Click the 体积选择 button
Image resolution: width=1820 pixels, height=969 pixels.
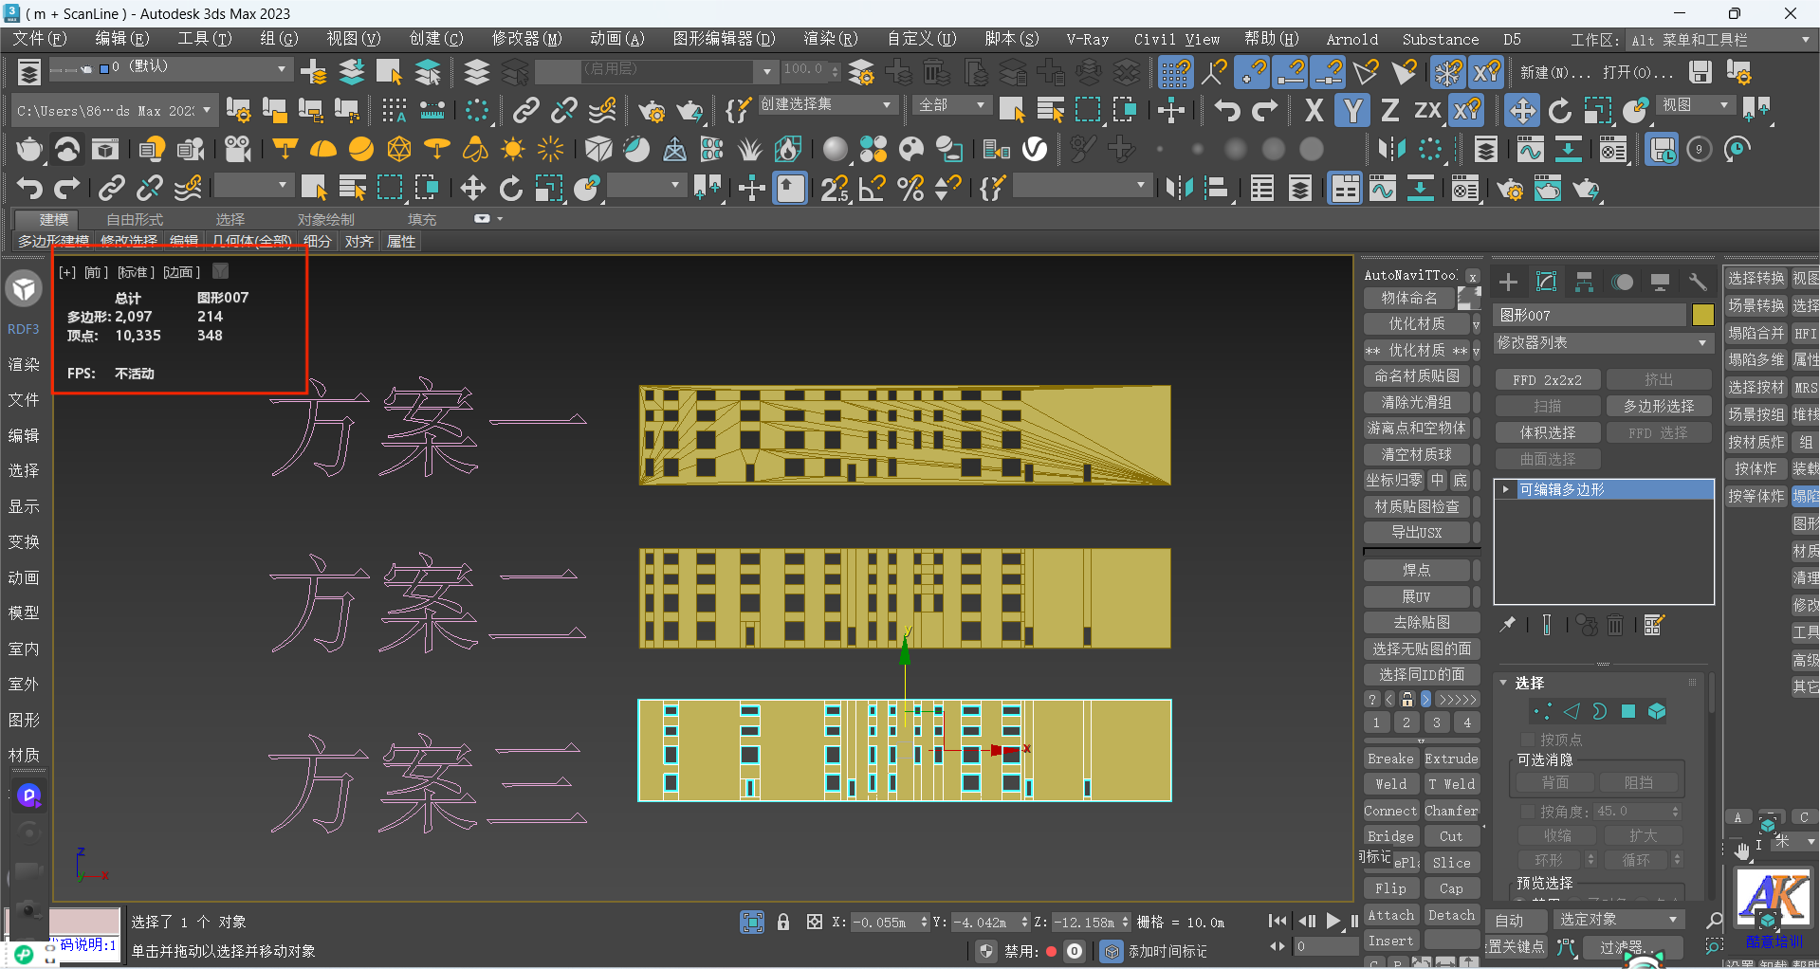tap(1547, 432)
